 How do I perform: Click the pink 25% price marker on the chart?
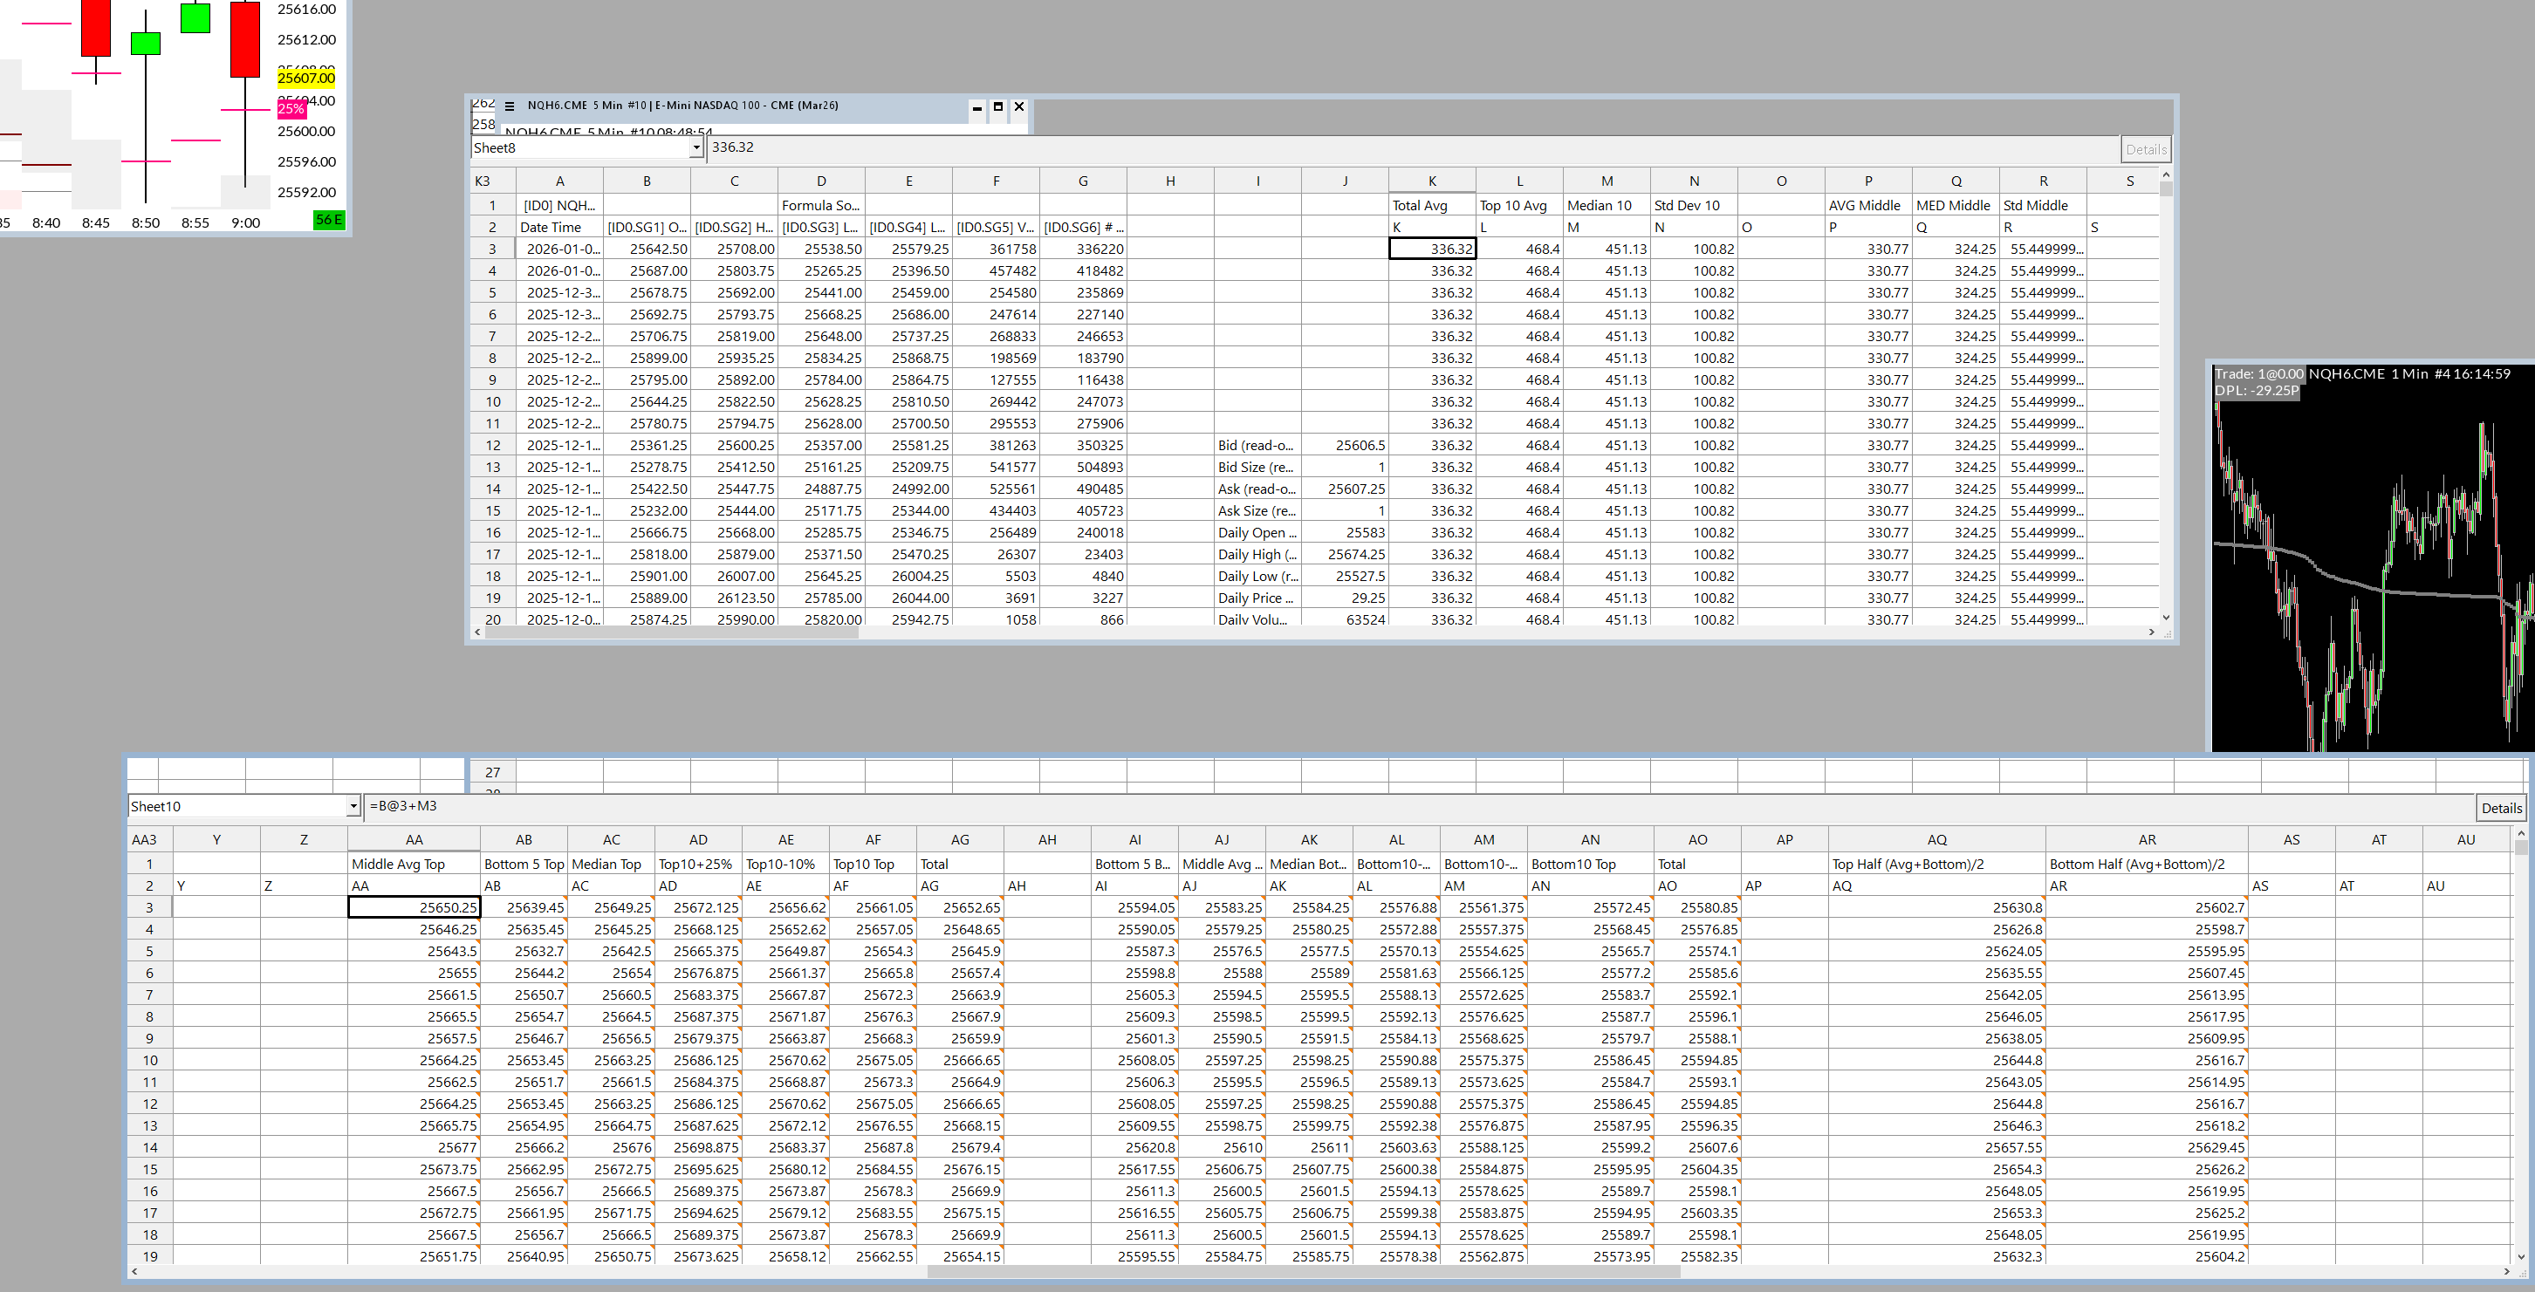coord(291,109)
